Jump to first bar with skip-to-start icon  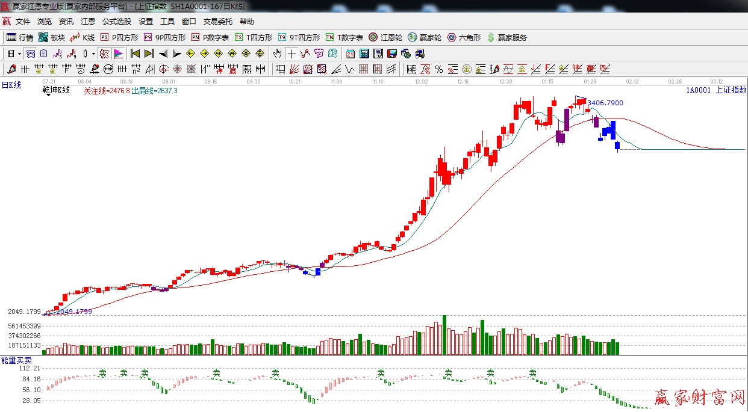[x=135, y=54]
